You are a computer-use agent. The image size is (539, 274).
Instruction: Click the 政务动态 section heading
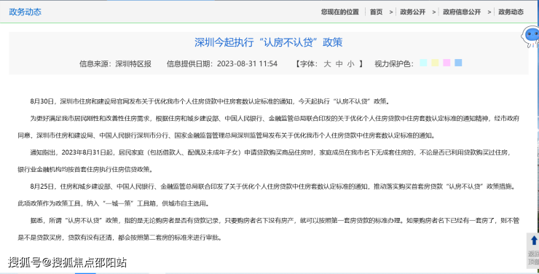[x=25, y=12]
